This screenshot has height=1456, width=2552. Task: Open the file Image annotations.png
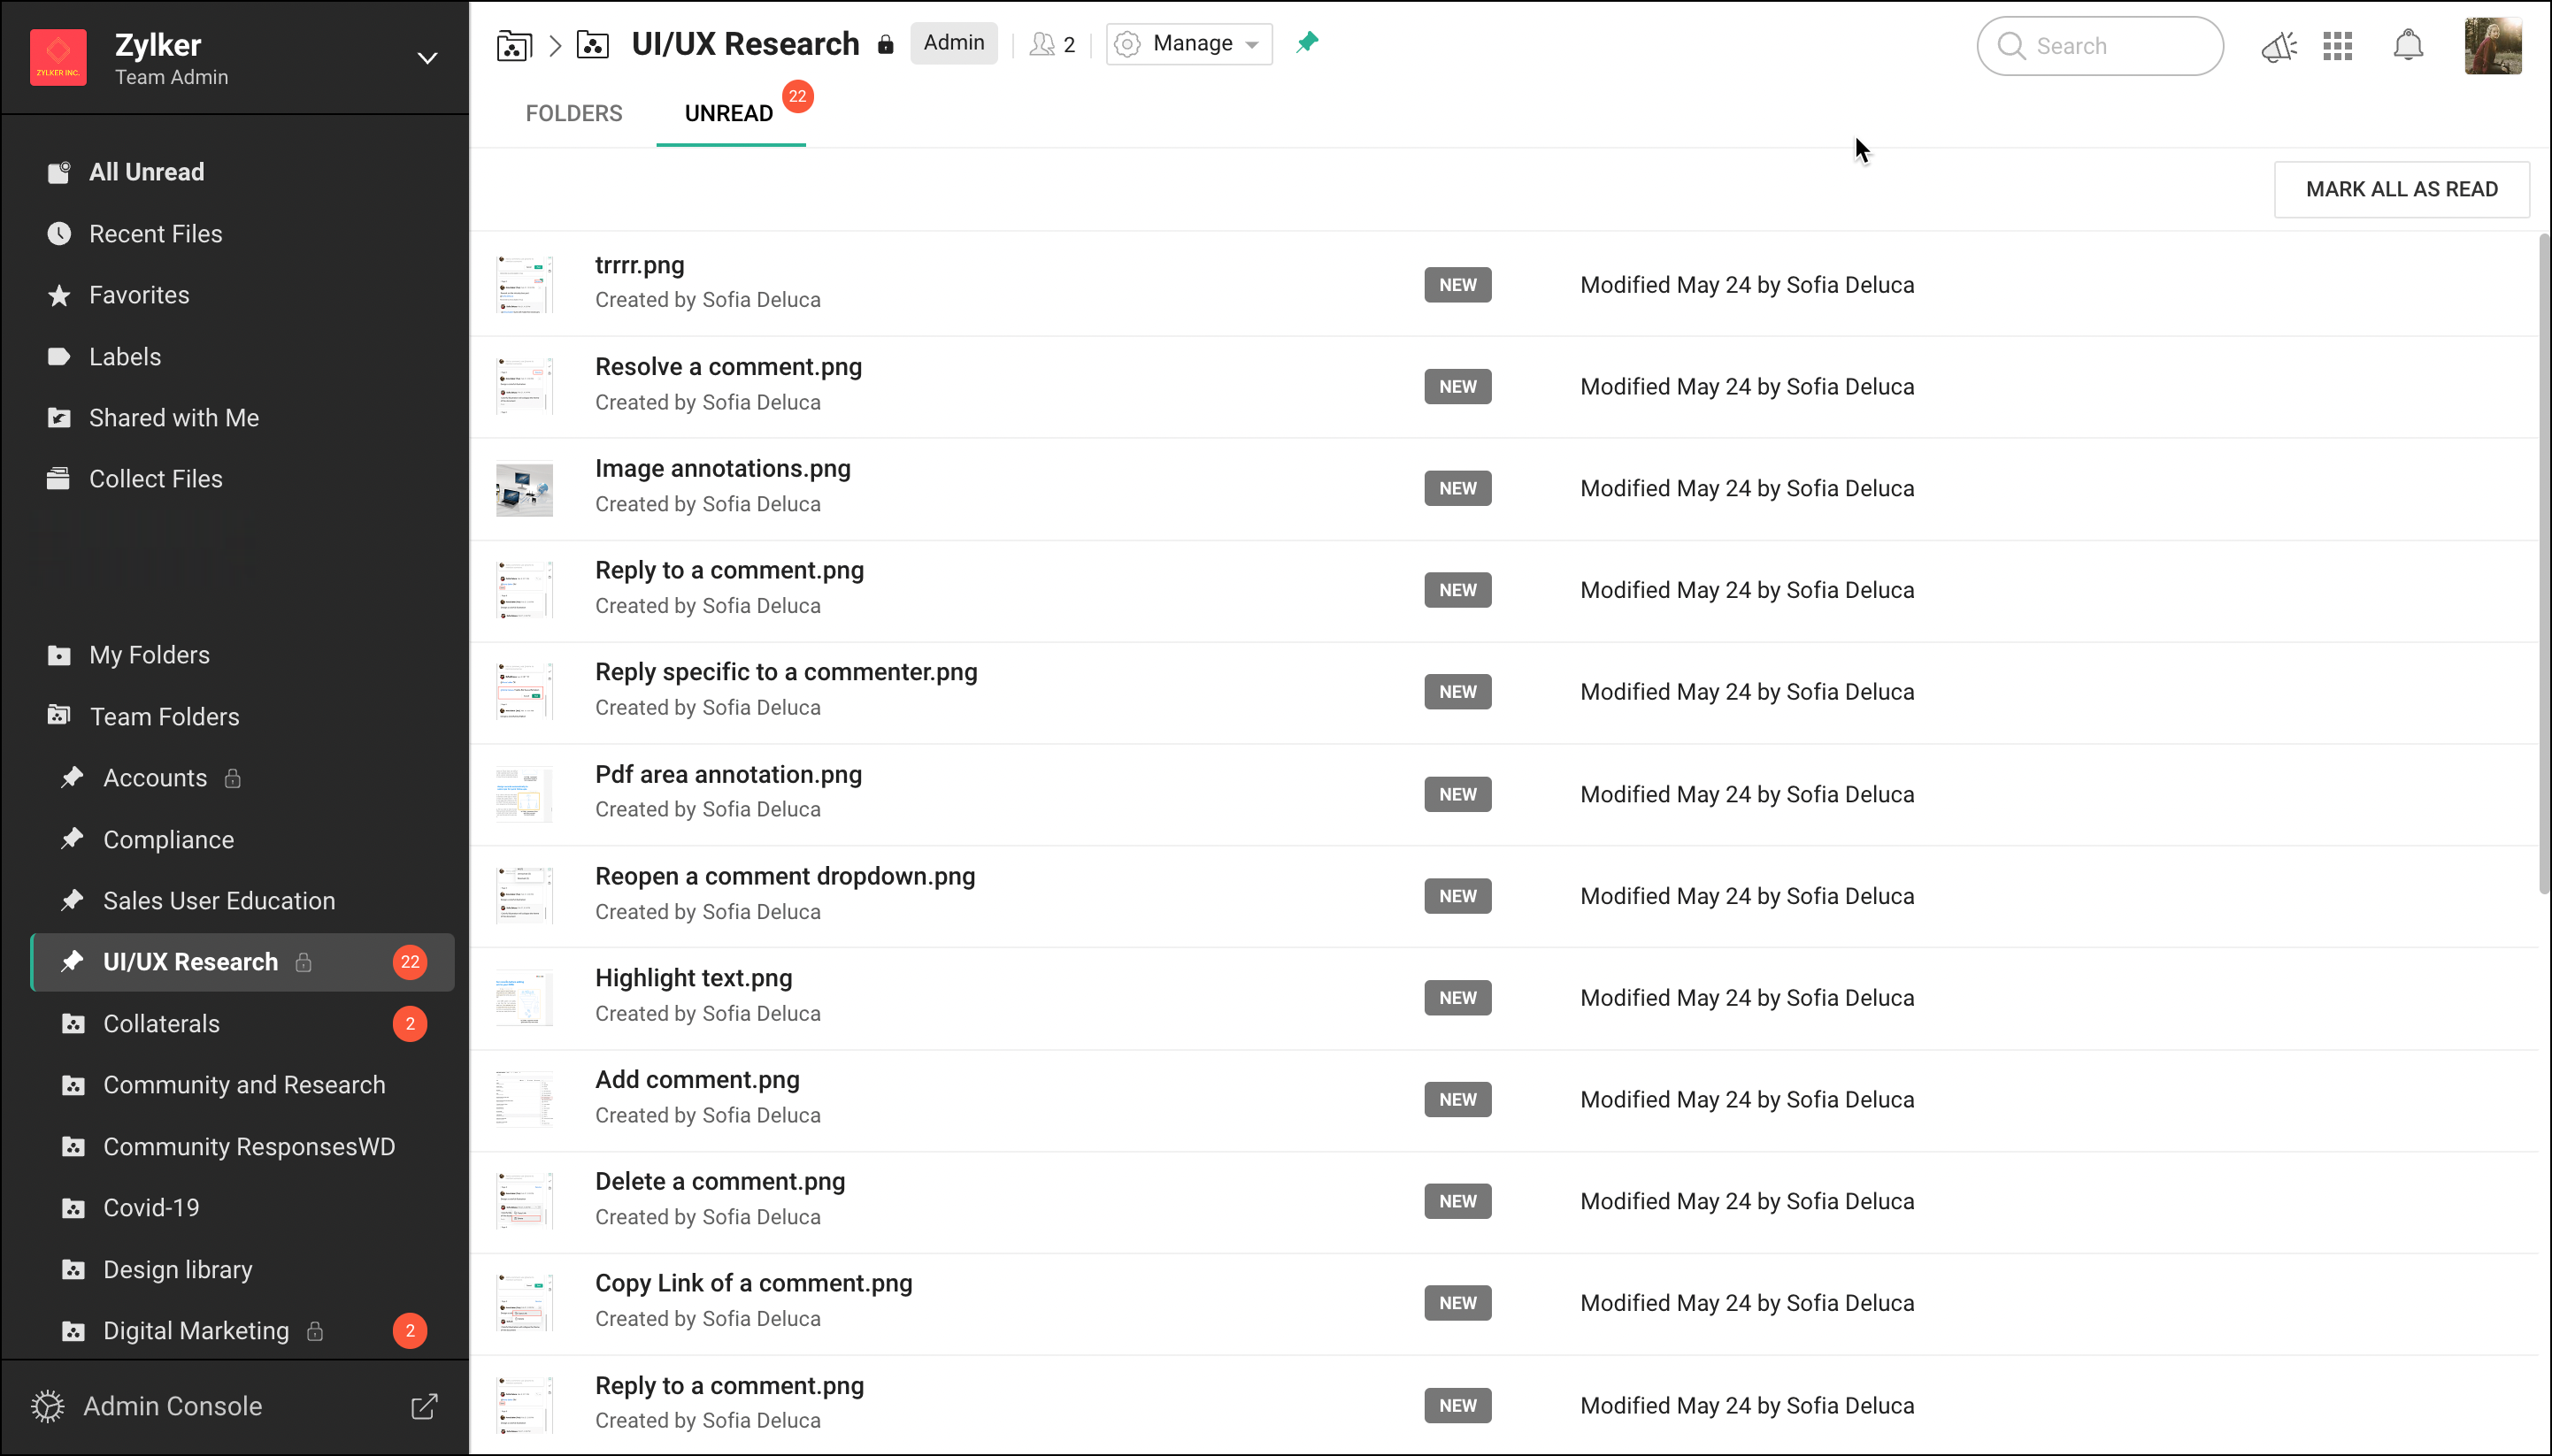(x=722, y=469)
